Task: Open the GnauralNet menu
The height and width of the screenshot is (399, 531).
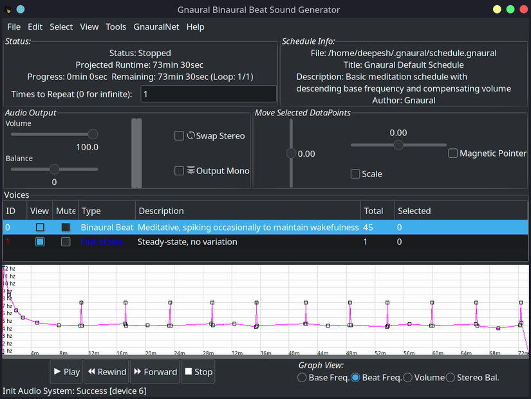Action: (x=155, y=27)
